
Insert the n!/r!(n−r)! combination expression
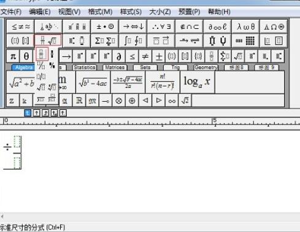(x=163, y=82)
